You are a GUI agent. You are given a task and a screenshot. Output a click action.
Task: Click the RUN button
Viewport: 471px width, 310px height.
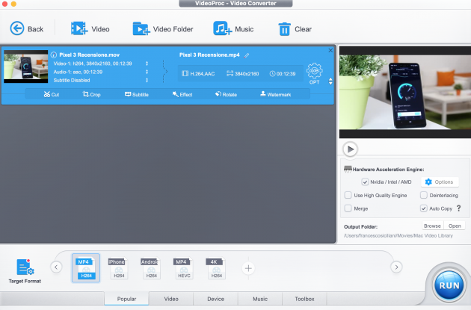pyautogui.click(x=449, y=285)
